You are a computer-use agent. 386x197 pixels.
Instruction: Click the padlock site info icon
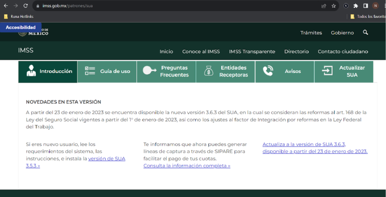38,6
